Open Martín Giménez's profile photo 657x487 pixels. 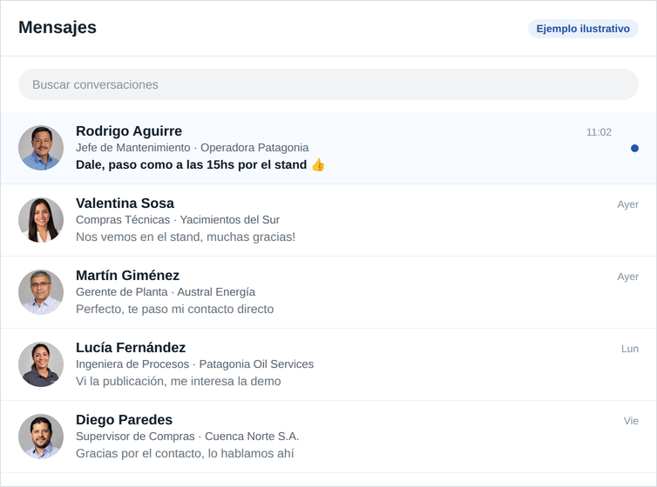tap(41, 292)
